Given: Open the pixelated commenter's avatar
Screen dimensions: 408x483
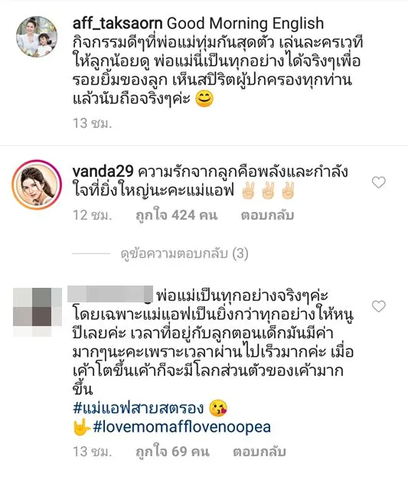Looking at the screenshot, I should click(38, 311).
